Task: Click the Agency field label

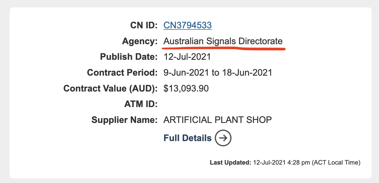Action: (140, 41)
